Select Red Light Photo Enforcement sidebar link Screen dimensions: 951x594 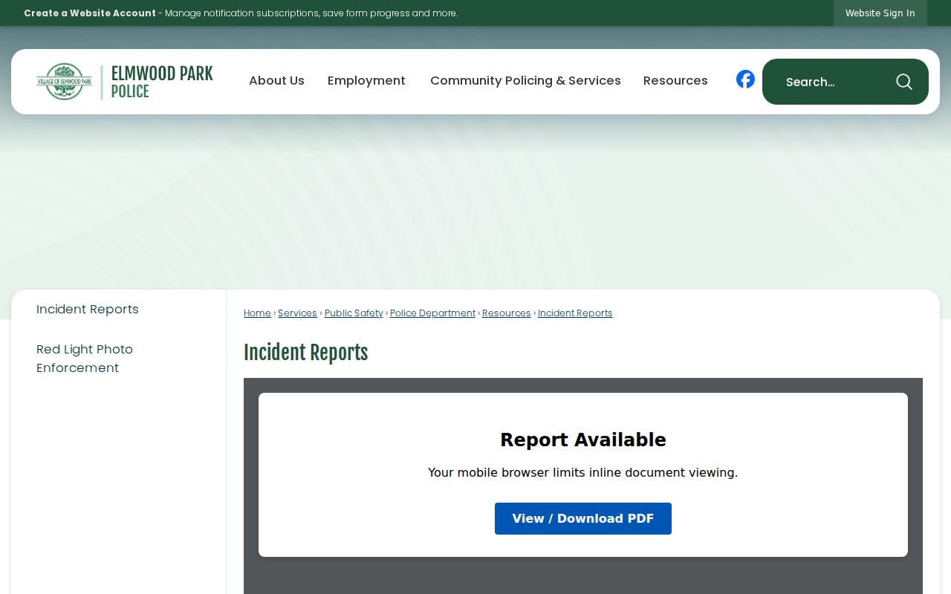(85, 359)
